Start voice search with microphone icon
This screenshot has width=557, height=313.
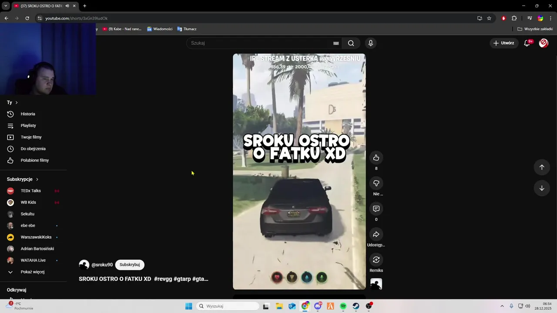(x=370, y=43)
